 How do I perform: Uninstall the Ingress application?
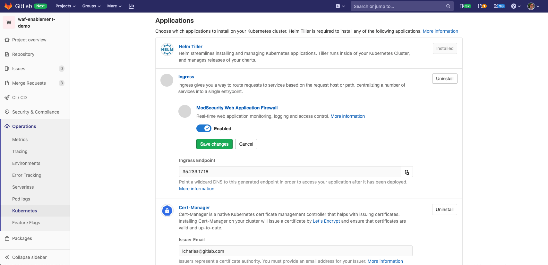tap(445, 79)
